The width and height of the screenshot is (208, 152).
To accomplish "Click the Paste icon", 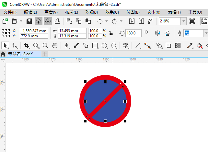I will click(88, 21).
